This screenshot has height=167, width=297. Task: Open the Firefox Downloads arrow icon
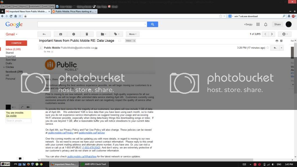pos(289,16)
